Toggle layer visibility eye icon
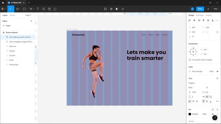Image resolution: width=221 pixels, height=124 pixels. pyautogui.click(x=217, y=71)
